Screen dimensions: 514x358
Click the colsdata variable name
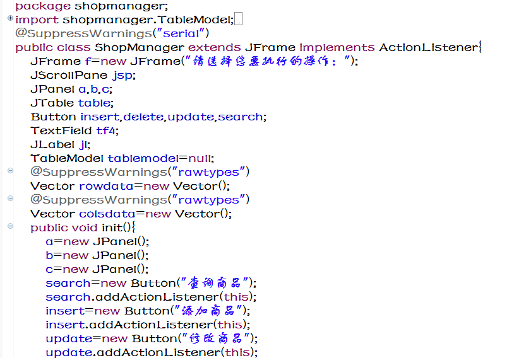pos(107,214)
